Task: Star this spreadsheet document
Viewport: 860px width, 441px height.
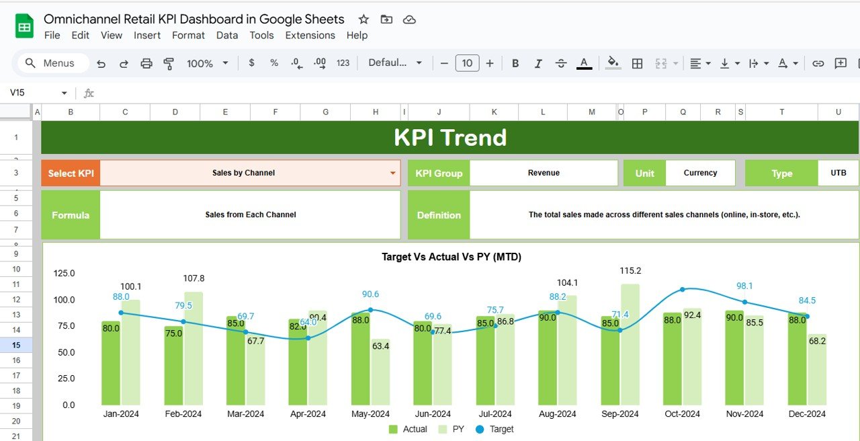Action: (x=363, y=19)
